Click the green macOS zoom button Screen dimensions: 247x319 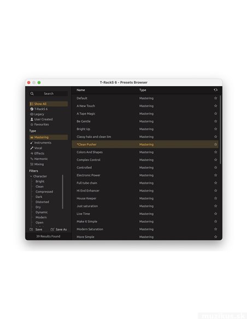(x=39, y=82)
